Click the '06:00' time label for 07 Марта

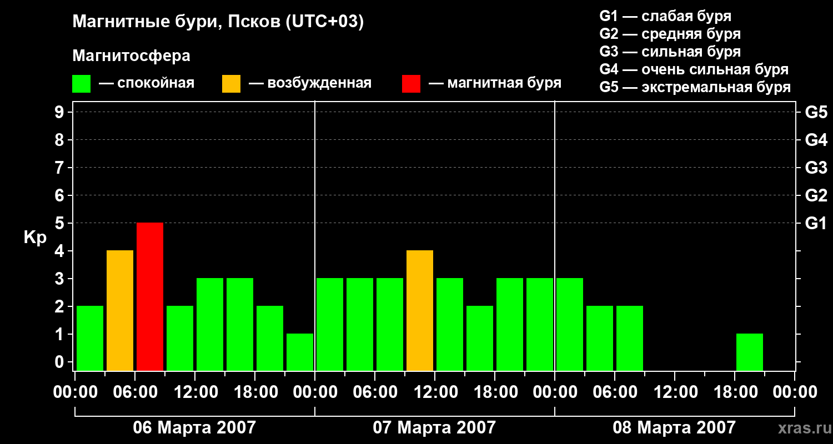click(375, 392)
